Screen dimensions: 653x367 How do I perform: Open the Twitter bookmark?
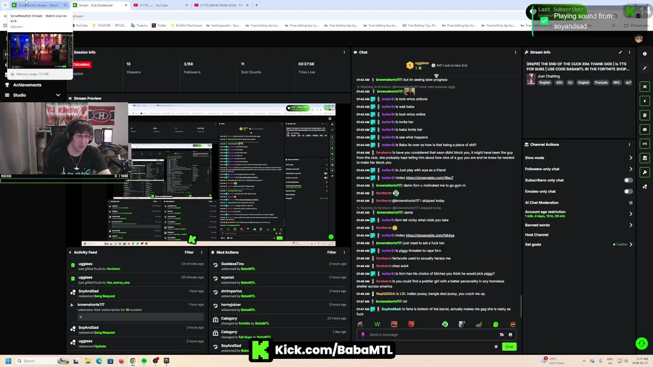pyautogui.click(x=159, y=25)
